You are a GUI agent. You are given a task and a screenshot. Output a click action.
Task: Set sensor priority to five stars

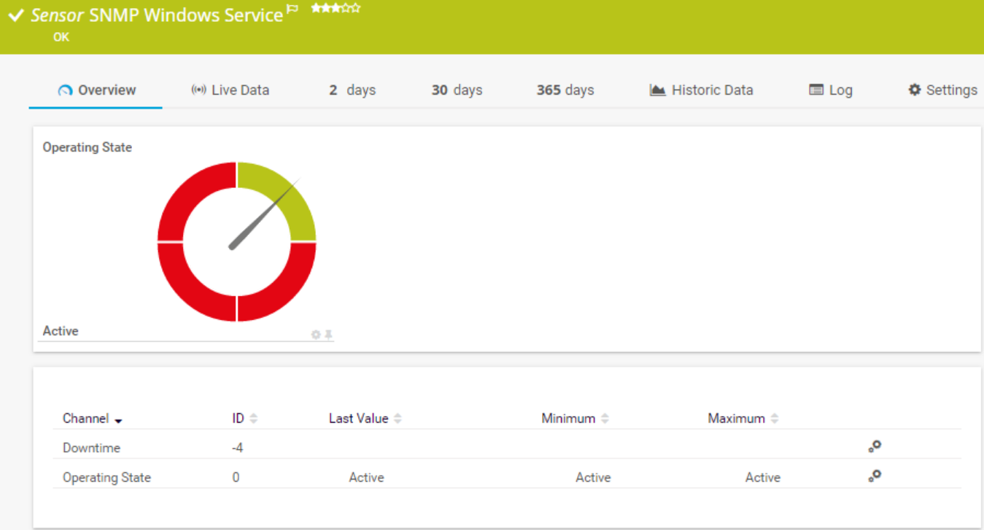[x=356, y=9]
